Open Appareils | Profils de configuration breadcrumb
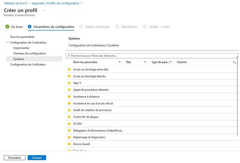Image resolution: width=240 pixels, height=163 pixels. [x=55, y=3]
